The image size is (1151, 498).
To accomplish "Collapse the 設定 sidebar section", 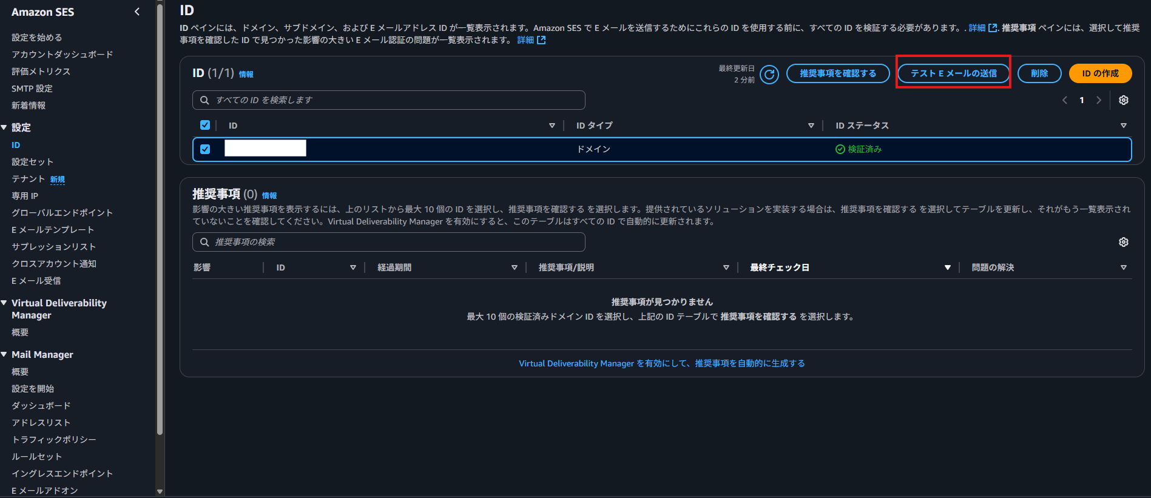I will [x=4, y=127].
